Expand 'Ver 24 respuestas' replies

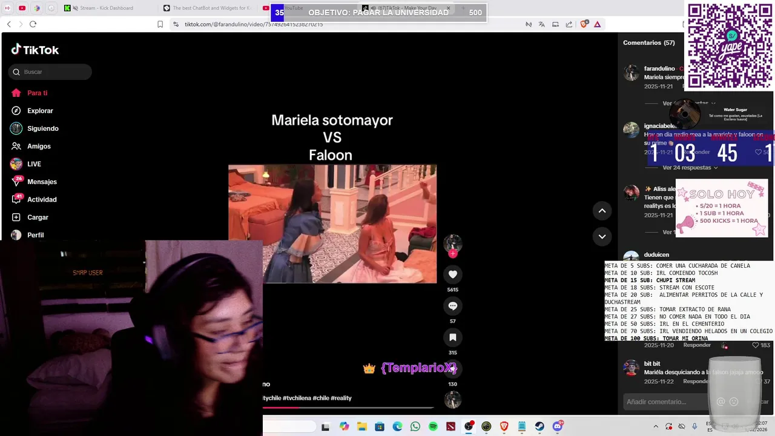tap(690, 168)
